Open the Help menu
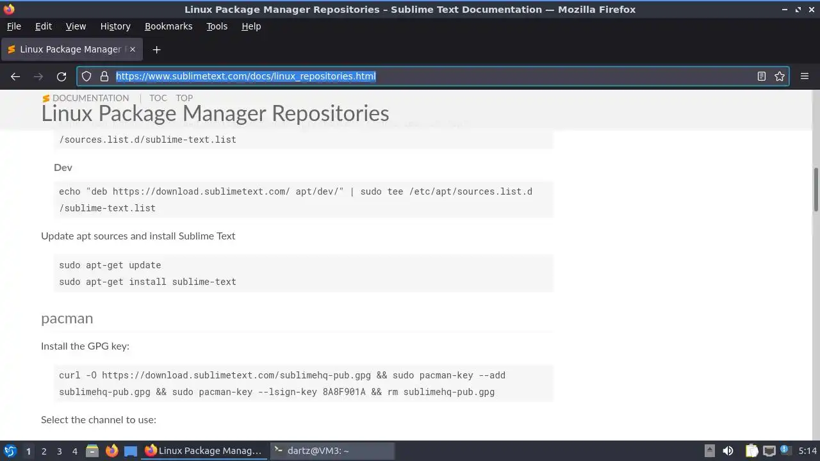Screen dimensions: 820x461 251,26
